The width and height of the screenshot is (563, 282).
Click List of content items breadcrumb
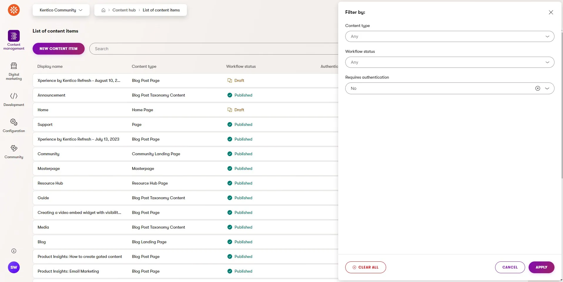click(x=161, y=10)
